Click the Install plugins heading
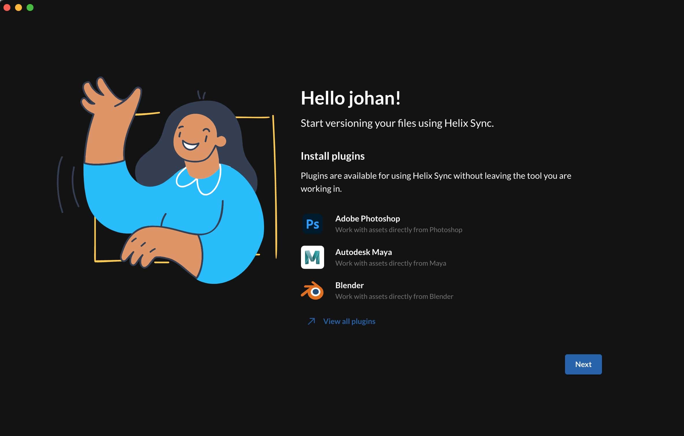The width and height of the screenshot is (684, 436). [x=332, y=156]
